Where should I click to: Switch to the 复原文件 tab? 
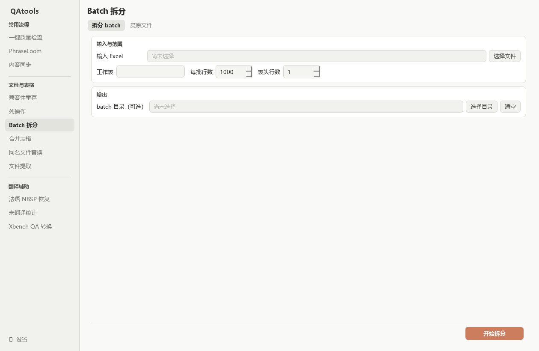141,25
